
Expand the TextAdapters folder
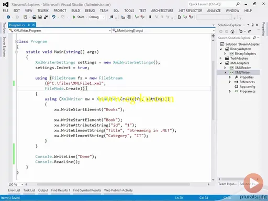coord(221,58)
